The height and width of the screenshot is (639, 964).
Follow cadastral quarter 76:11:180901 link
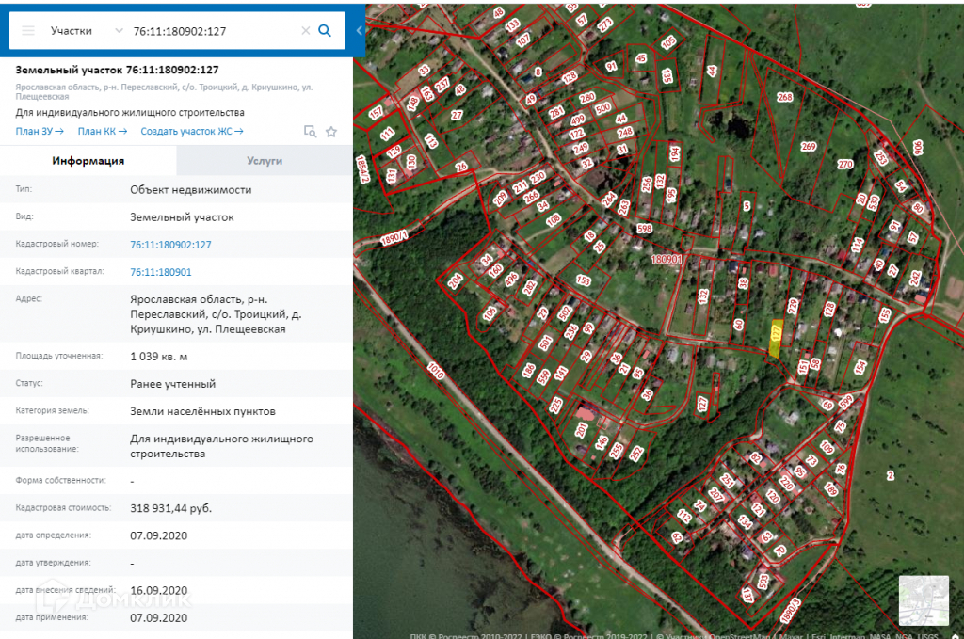click(160, 272)
